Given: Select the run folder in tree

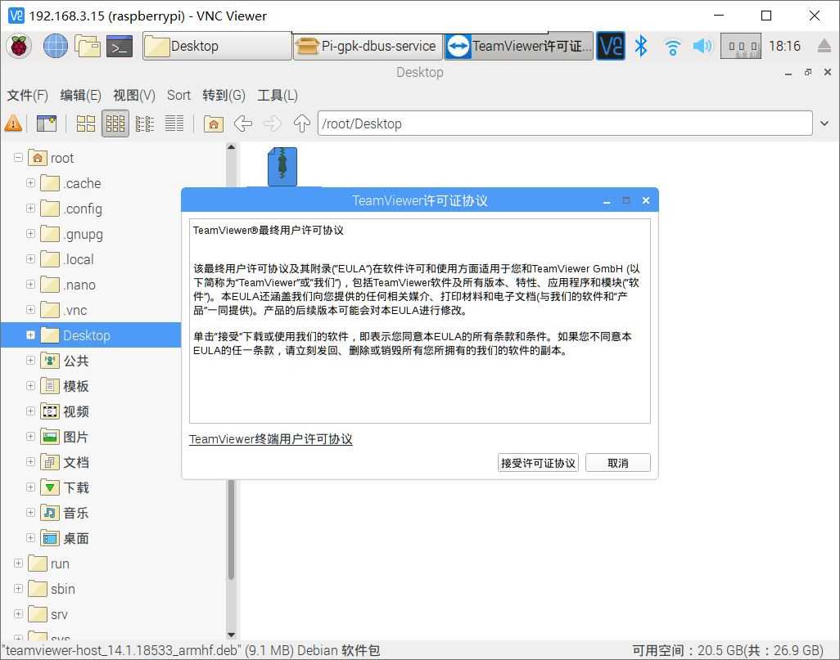Looking at the screenshot, I should coord(49,563).
